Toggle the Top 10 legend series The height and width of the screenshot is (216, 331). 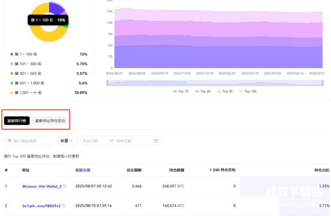coord(180,91)
